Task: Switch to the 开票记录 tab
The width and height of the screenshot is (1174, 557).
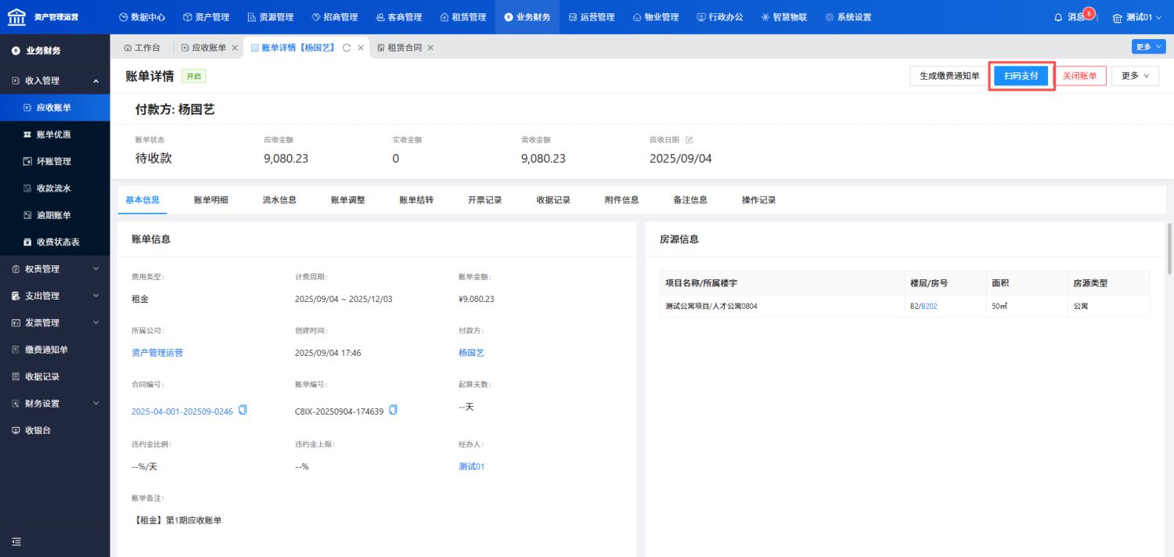Action: click(485, 199)
